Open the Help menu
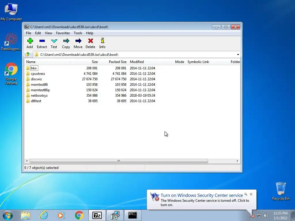This screenshot has height=221, width=295. [90, 33]
